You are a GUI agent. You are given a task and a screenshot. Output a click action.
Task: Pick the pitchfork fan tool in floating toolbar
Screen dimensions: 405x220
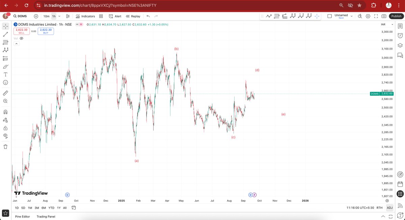(285, 16)
